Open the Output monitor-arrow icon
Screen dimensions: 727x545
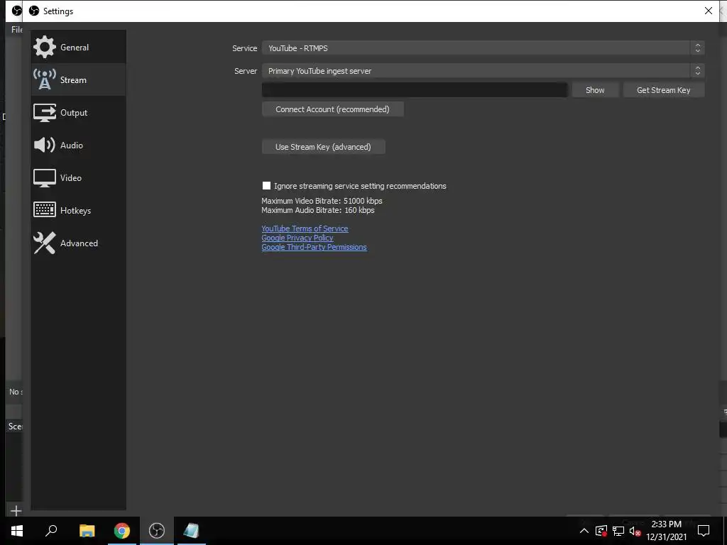[45, 113]
